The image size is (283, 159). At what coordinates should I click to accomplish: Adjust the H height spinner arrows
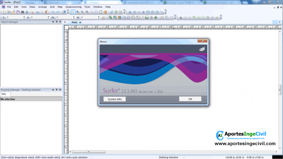[x=98, y=17]
